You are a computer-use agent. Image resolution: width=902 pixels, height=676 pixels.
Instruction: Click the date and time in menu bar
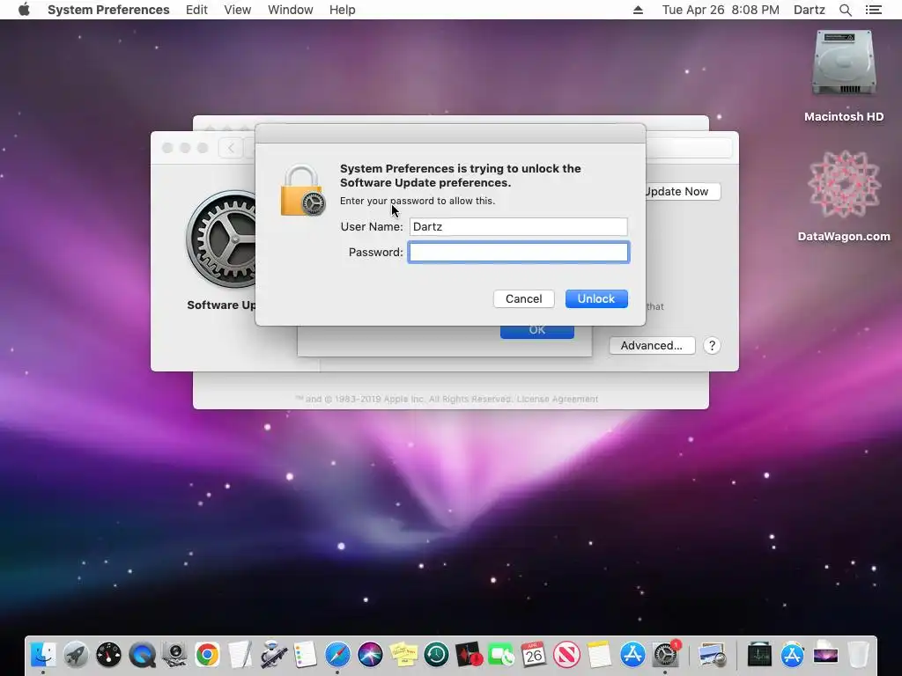pos(721,10)
